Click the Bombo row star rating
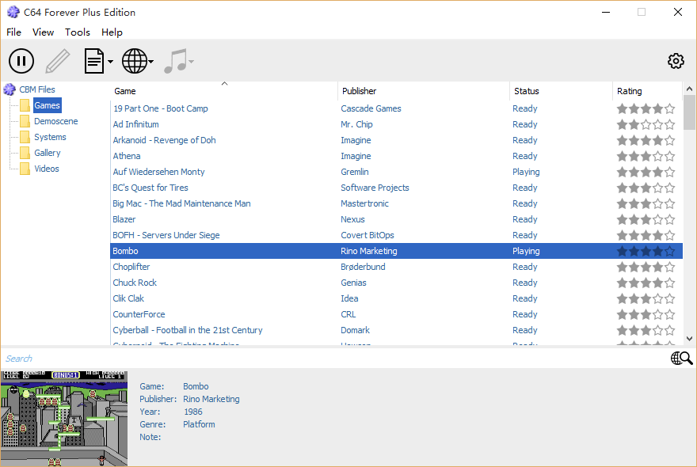Image resolution: width=697 pixels, height=467 pixels. coord(646,252)
